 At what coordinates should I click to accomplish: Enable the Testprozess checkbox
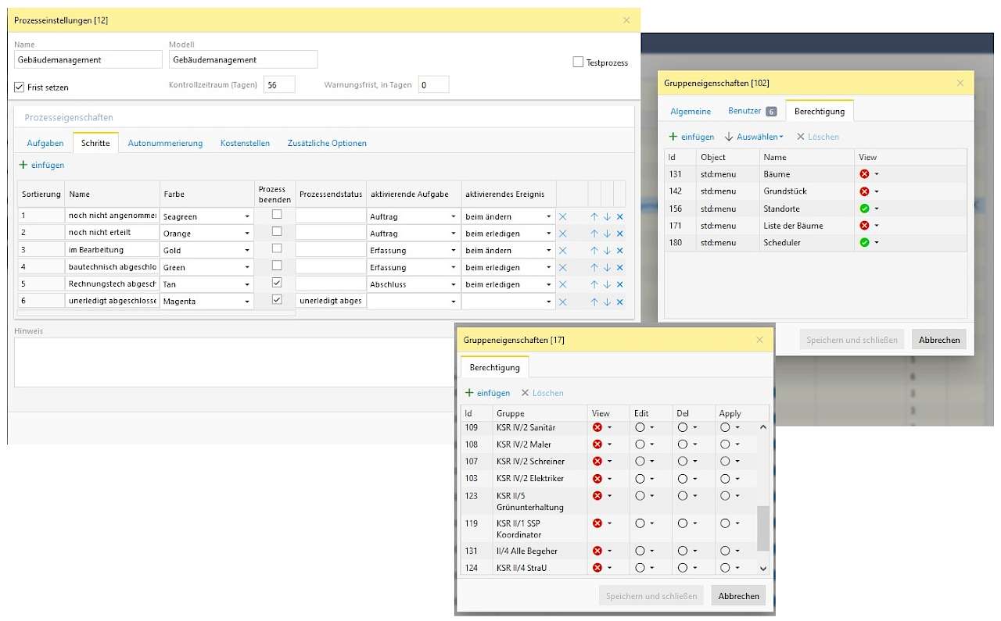[579, 62]
